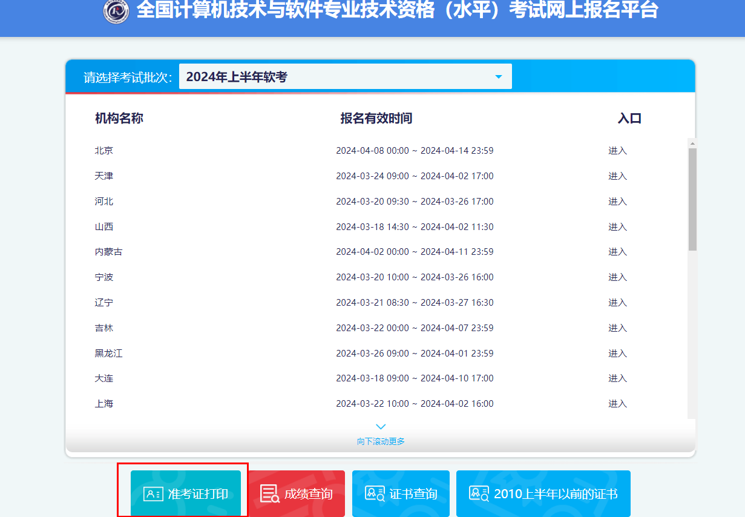Click 进入 for 天津
This screenshot has height=517, width=745.
618,176
